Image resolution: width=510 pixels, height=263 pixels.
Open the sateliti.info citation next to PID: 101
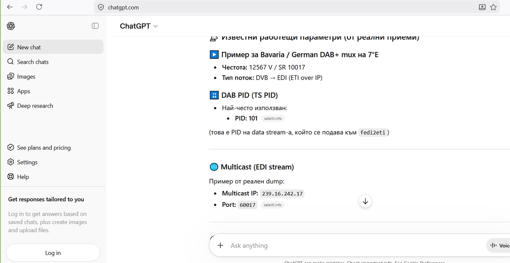273,118
